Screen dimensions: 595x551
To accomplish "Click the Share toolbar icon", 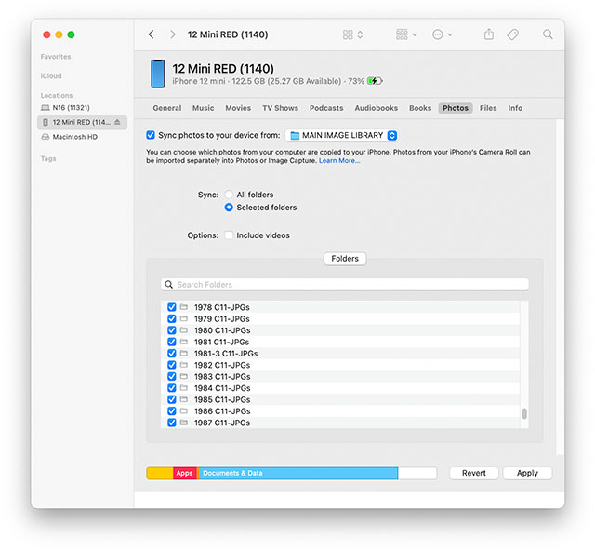I will coord(489,34).
